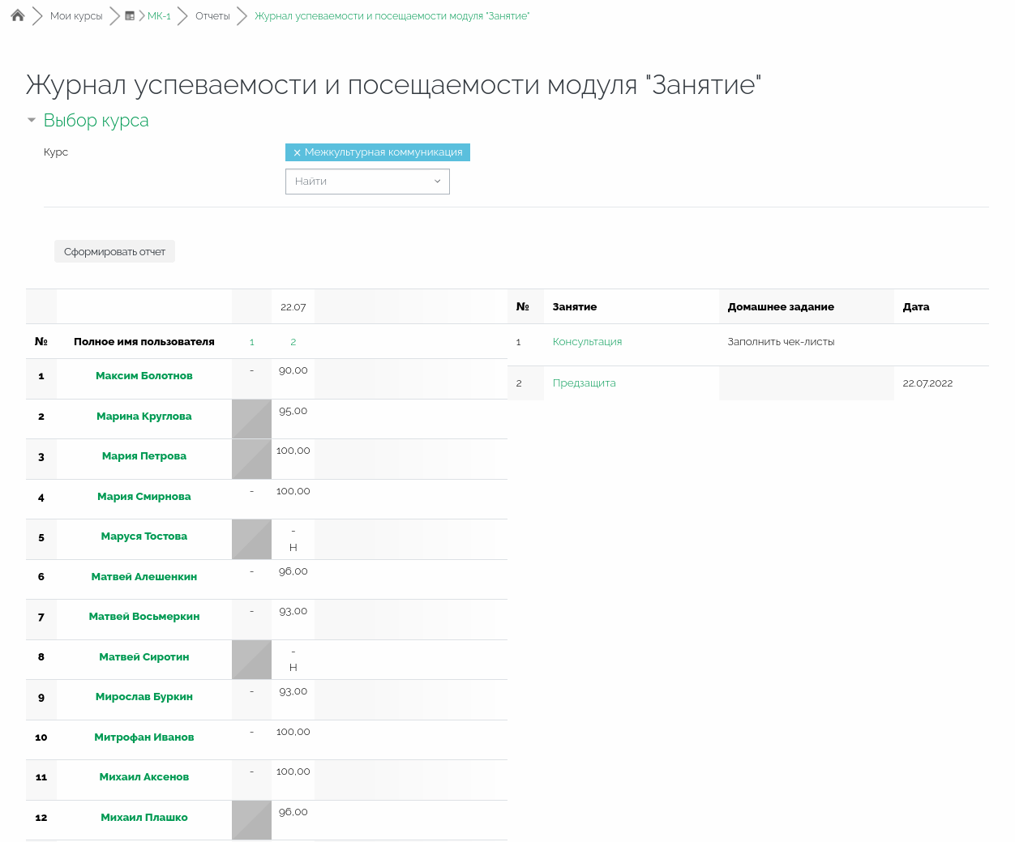Open МК-1 course link
This screenshot has width=1015, height=842.
(x=159, y=16)
